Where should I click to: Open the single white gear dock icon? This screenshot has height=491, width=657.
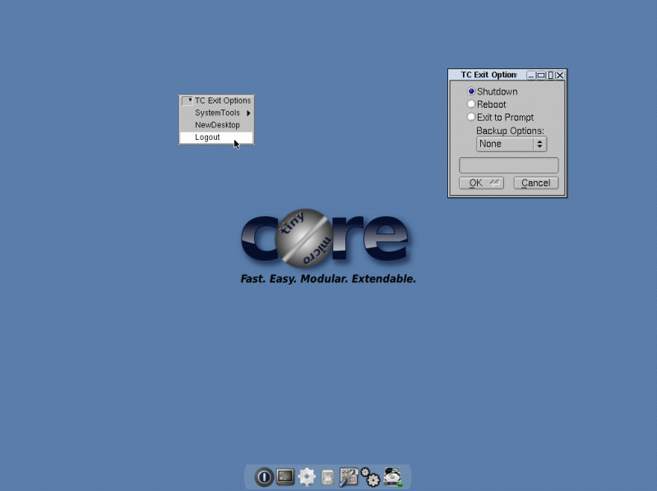[x=307, y=477]
